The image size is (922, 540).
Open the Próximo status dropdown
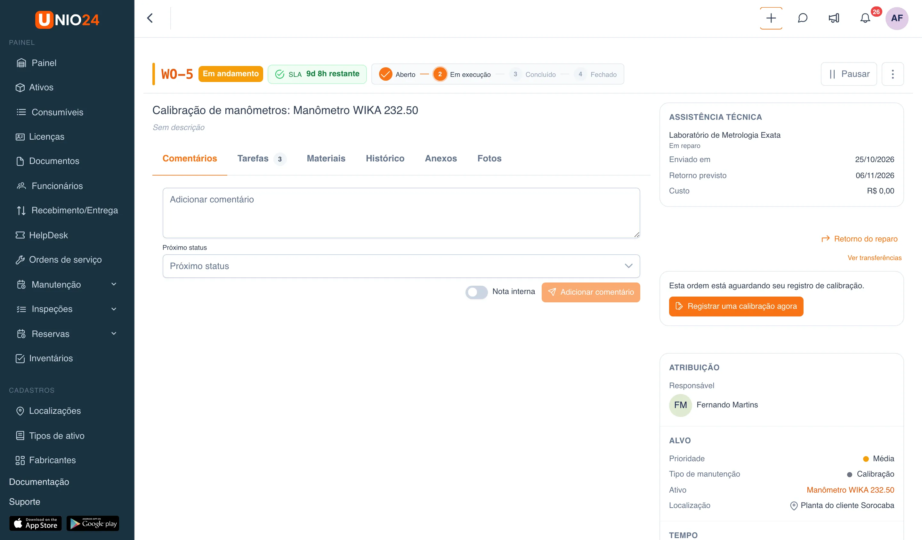pyautogui.click(x=401, y=266)
